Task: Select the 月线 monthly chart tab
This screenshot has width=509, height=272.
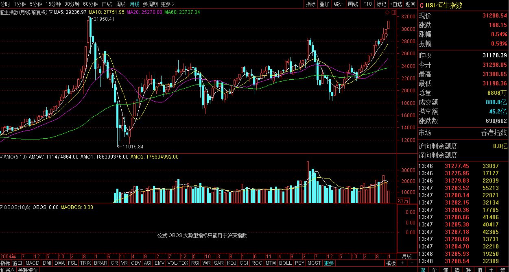Action: (x=135, y=4)
